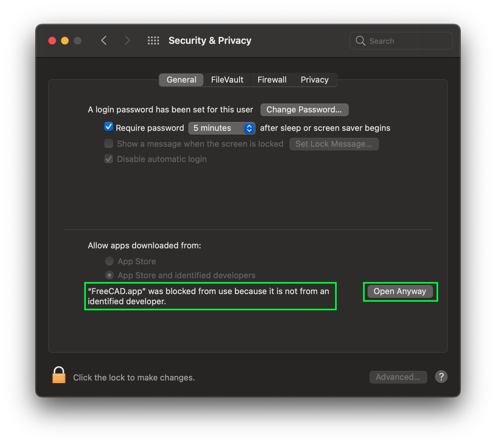Open the Firewall tab
The width and height of the screenshot is (496, 444).
pyautogui.click(x=272, y=80)
